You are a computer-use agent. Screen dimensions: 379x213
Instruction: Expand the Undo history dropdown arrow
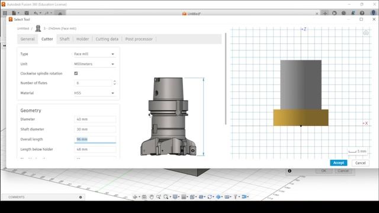40,13
